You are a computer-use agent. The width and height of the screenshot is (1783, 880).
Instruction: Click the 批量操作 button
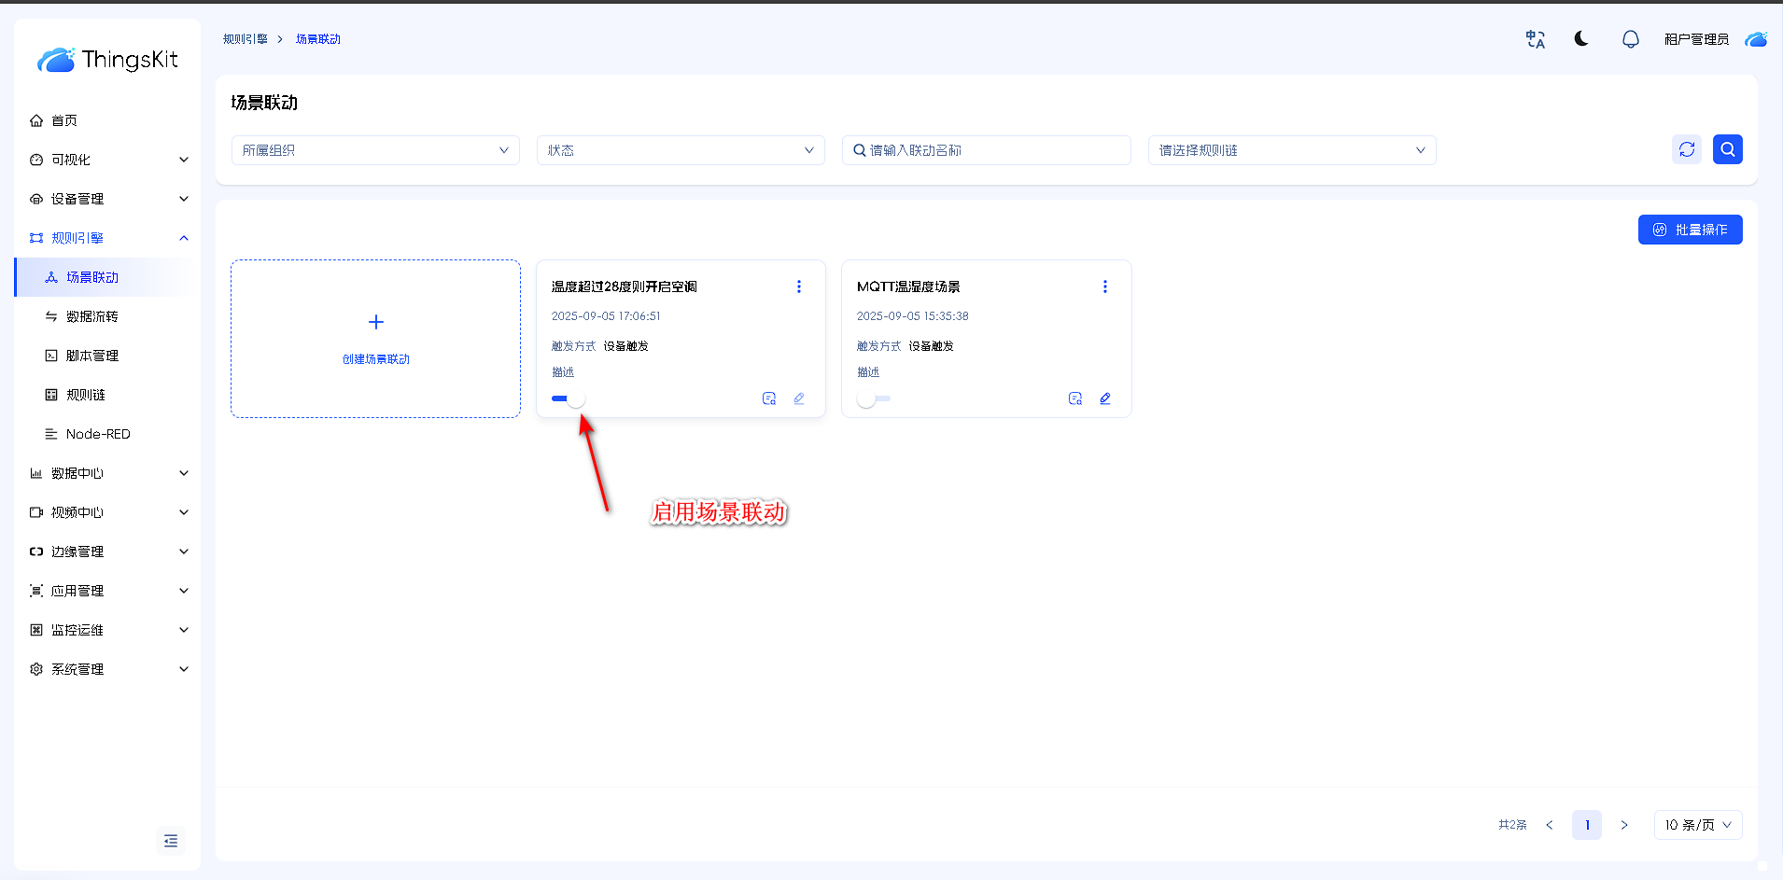point(1690,230)
